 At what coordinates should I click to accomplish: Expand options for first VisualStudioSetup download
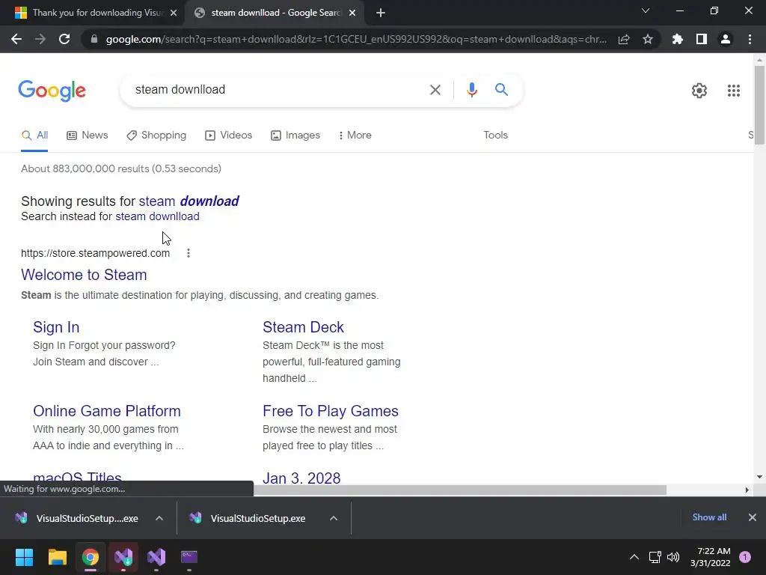pos(159,518)
